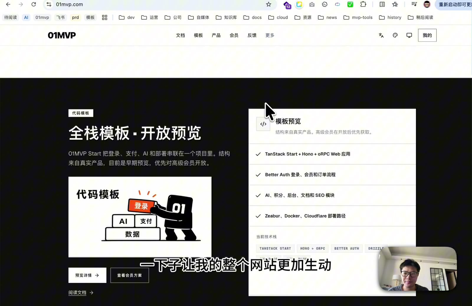Screen dimensions: 472x306
Task: Open site info icon in address bar
Action: (x=49, y=4)
